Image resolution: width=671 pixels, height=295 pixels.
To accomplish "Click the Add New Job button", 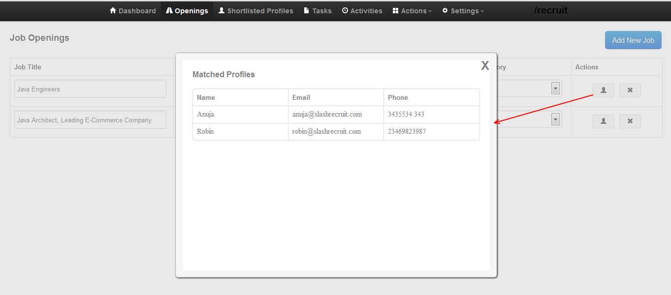I will click(x=633, y=40).
